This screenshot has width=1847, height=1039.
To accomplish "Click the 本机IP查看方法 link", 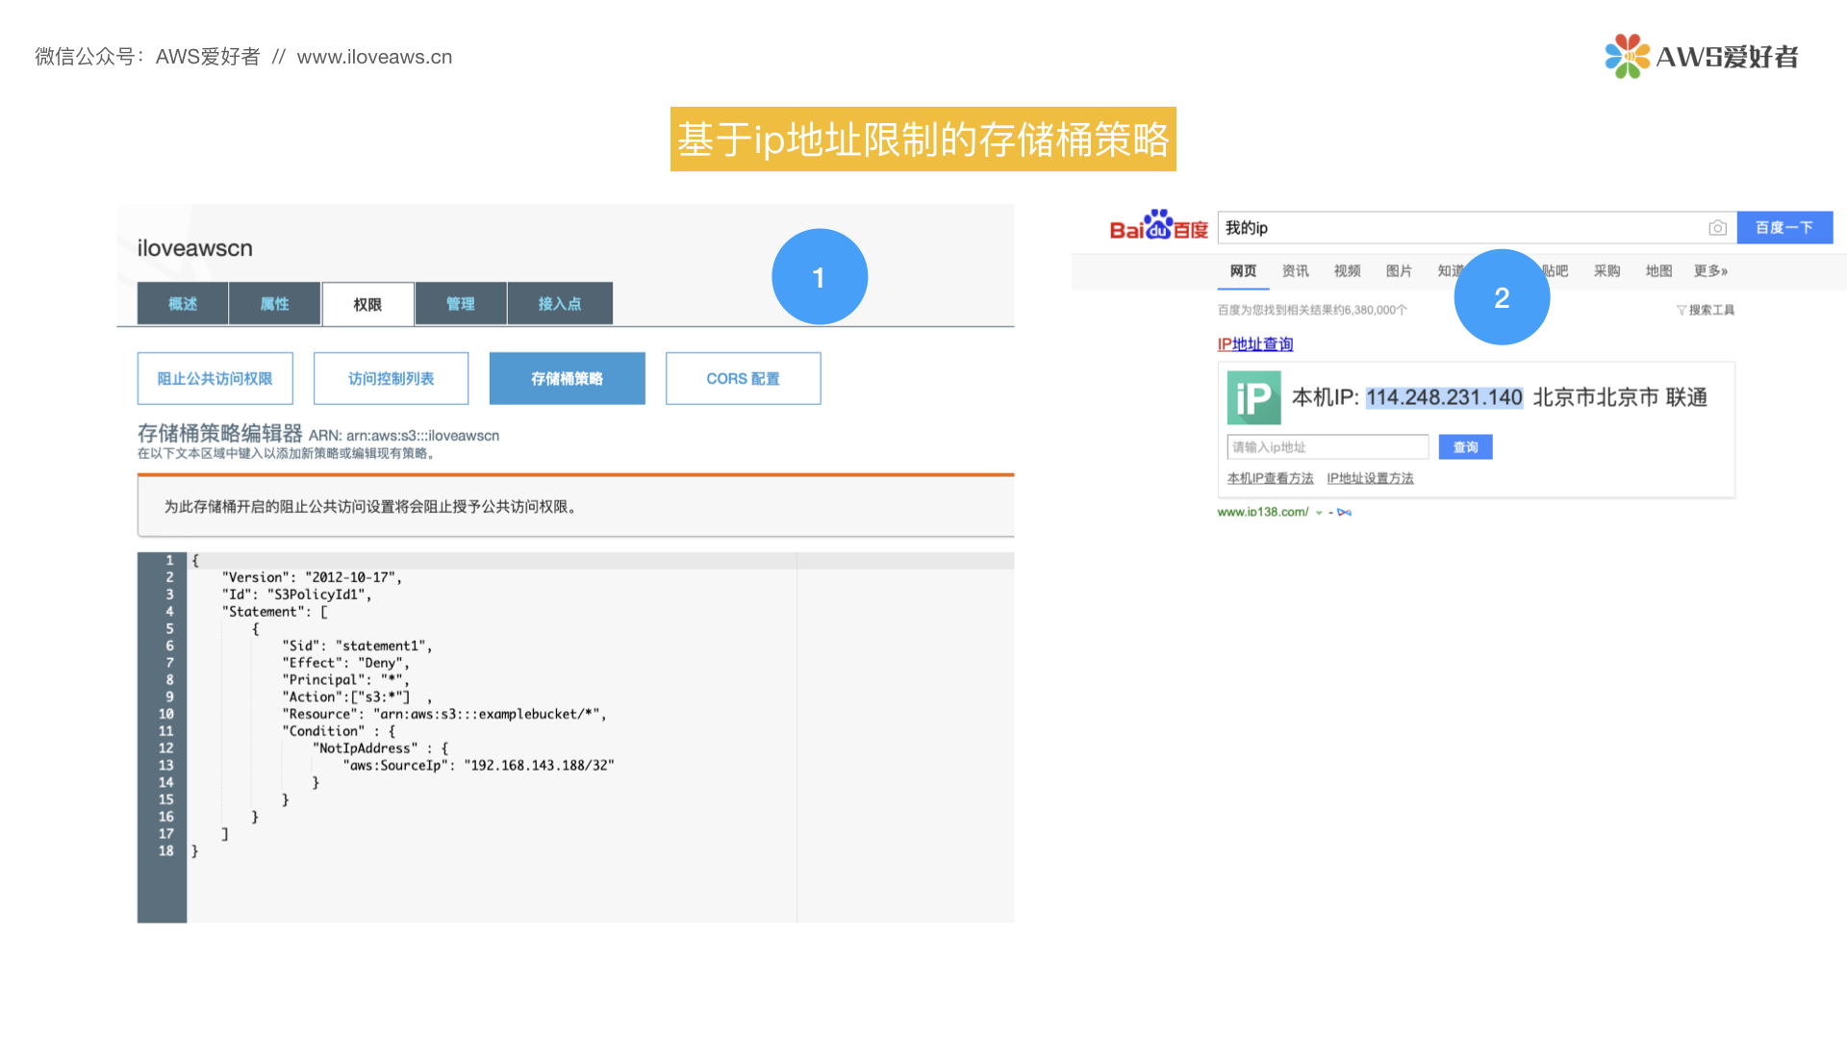I will pyautogui.click(x=1270, y=477).
